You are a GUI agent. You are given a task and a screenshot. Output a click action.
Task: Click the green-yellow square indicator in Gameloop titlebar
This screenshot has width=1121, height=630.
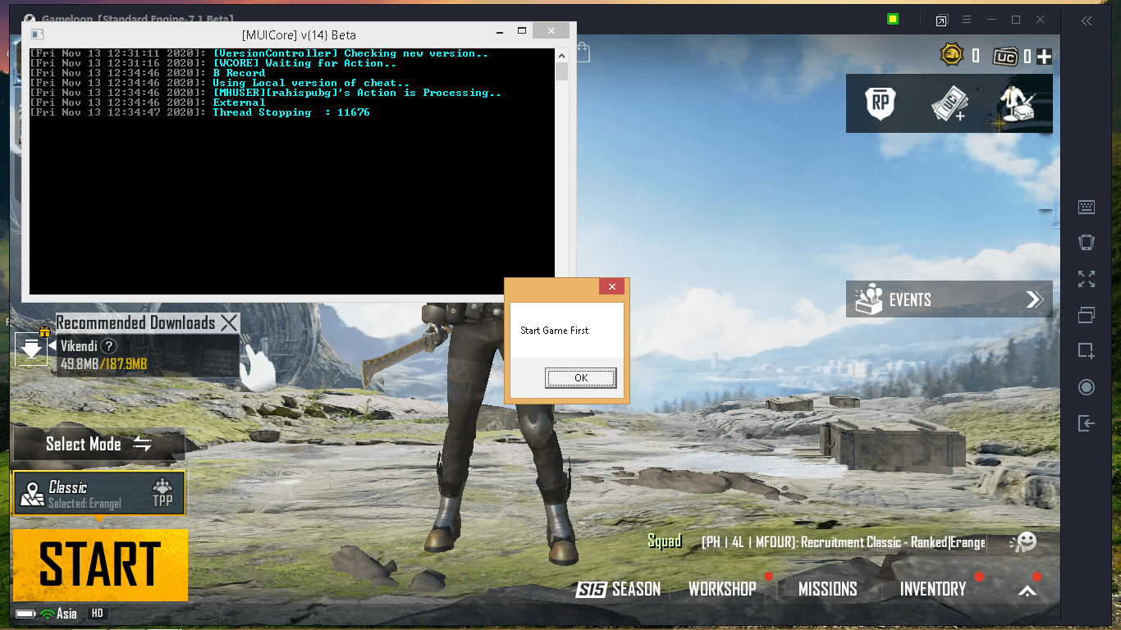coord(893,19)
